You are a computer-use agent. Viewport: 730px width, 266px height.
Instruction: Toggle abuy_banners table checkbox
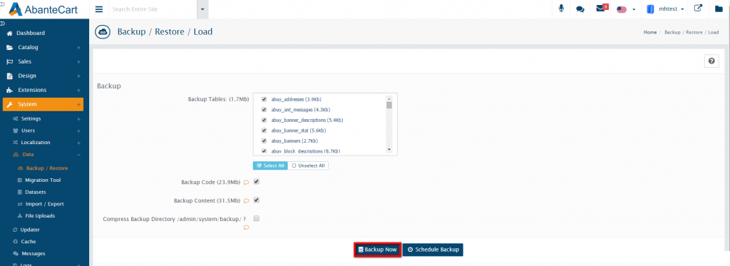point(264,140)
